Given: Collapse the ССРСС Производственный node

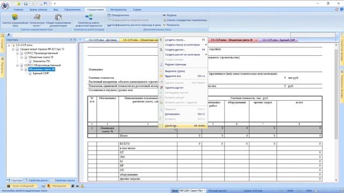Looking at the screenshot, I should [18, 54].
